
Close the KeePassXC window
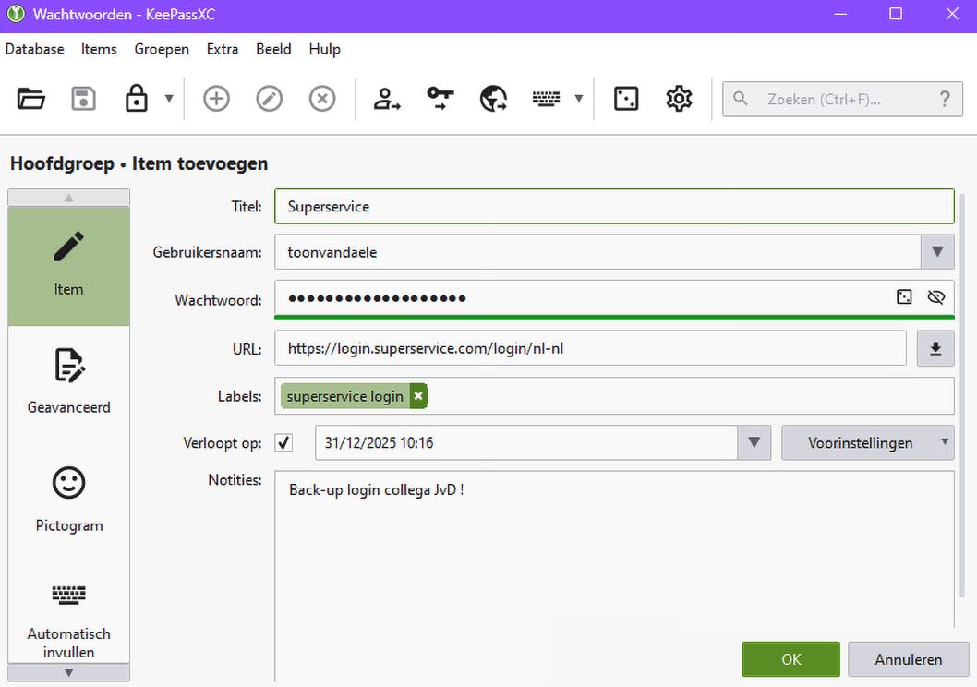(x=952, y=14)
